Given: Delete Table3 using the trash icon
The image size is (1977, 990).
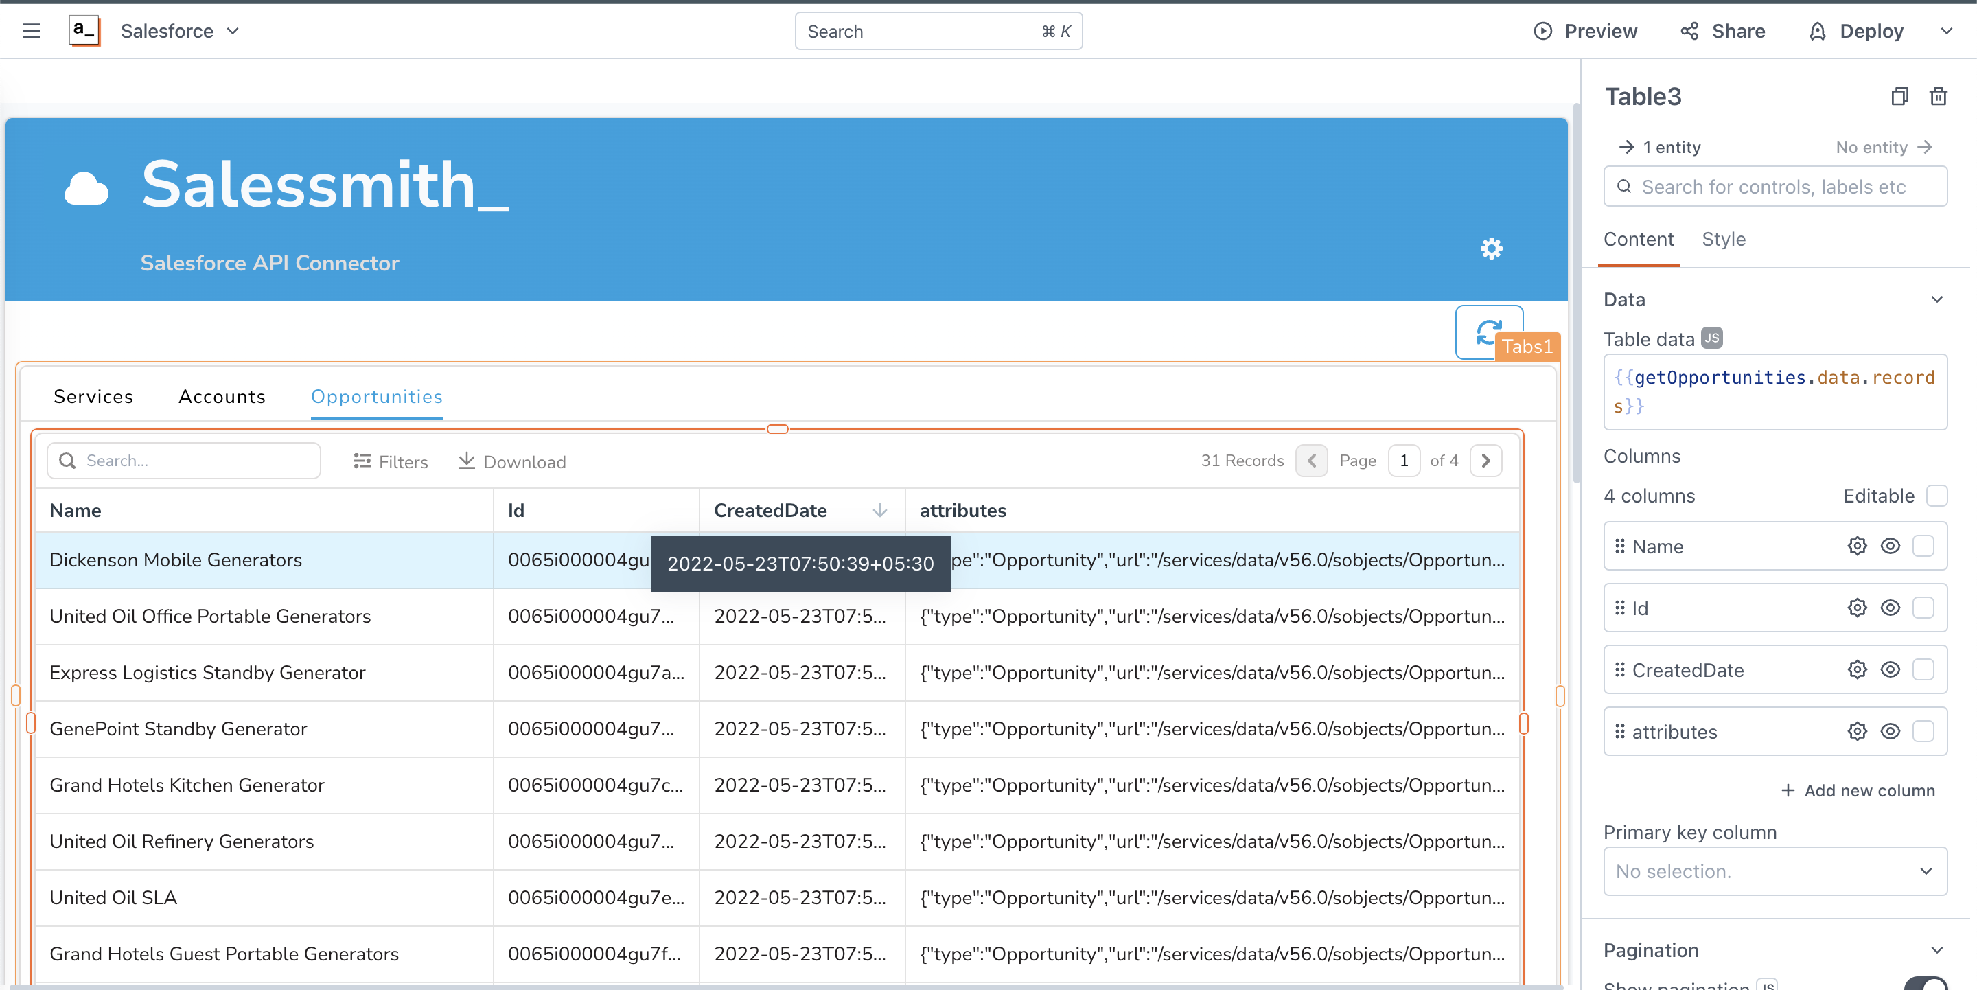Looking at the screenshot, I should point(1938,97).
